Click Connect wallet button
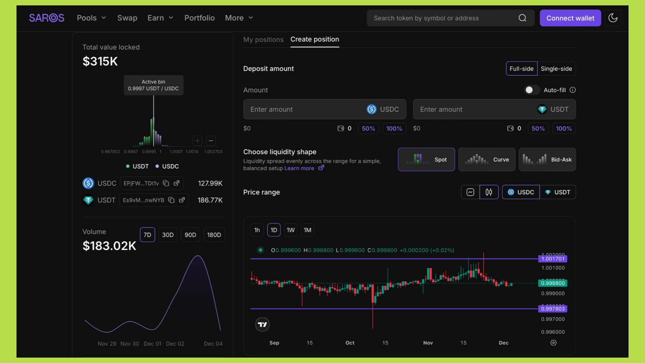This screenshot has height=363, width=645. click(570, 18)
